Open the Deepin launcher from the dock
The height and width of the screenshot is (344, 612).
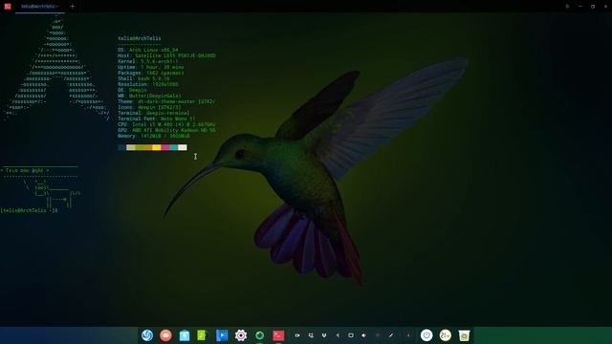pos(147,335)
